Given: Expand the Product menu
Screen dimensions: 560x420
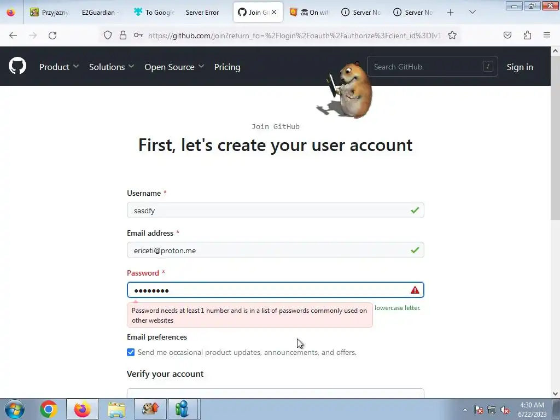Looking at the screenshot, I should pyautogui.click(x=59, y=67).
